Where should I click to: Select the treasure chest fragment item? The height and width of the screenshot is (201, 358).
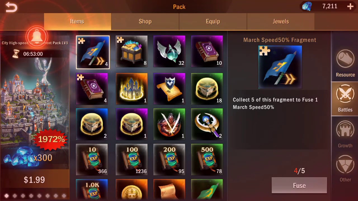point(131,52)
